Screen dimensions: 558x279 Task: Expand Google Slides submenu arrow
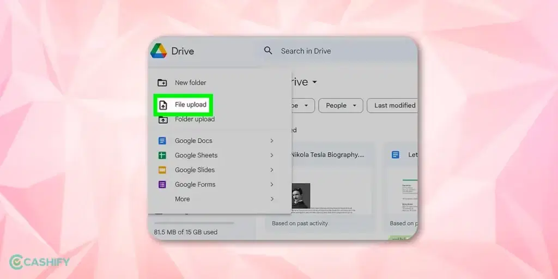(272, 170)
